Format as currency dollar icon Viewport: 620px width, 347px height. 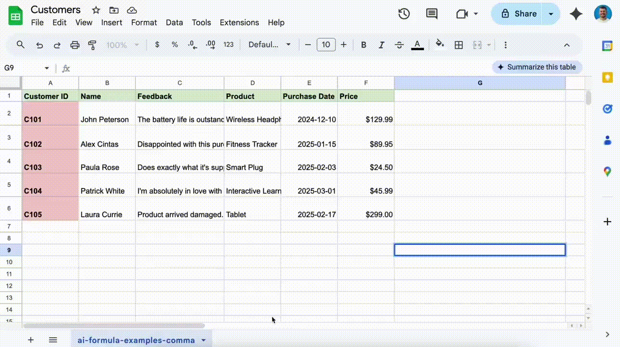pyautogui.click(x=157, y=45)
